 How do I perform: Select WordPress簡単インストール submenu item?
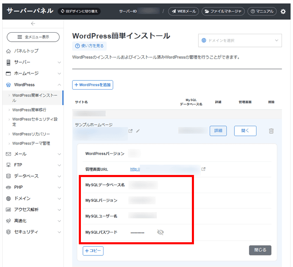coord(33,98)
